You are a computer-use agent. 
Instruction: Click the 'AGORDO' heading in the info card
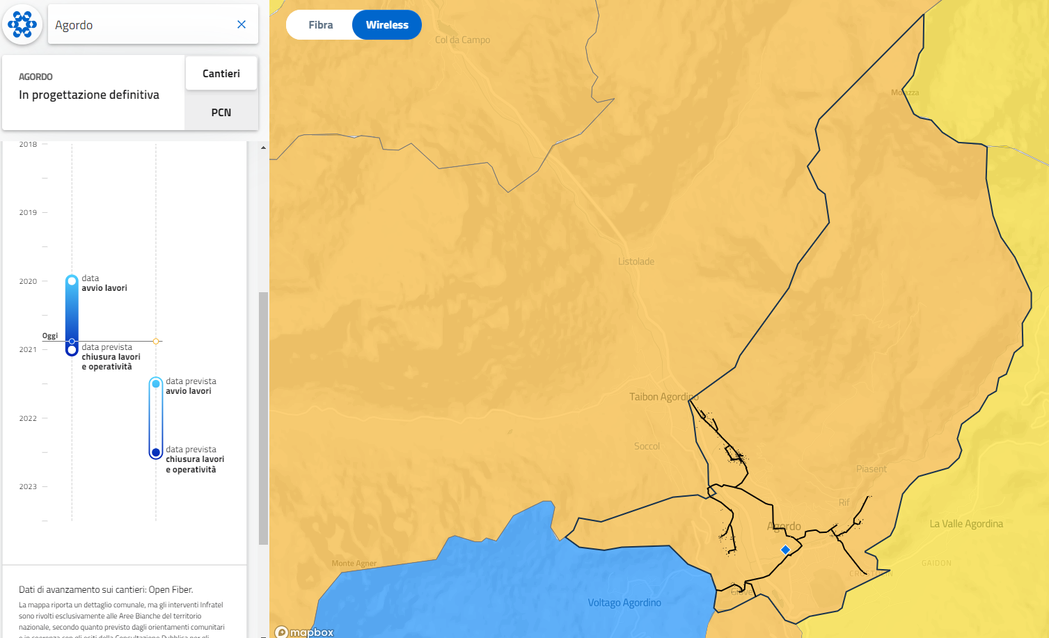click(x=36, y=77)
